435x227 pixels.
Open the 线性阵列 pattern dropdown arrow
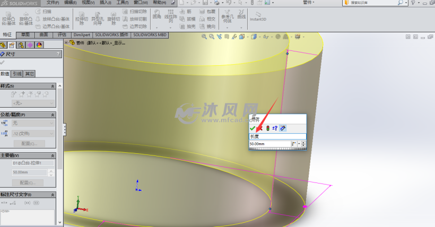click(170, 28)
